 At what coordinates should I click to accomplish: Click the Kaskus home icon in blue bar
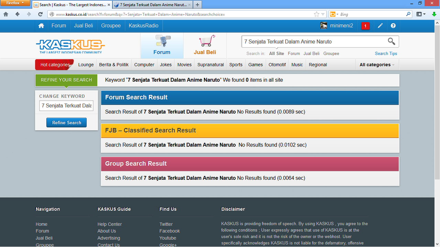click(41, 26)
